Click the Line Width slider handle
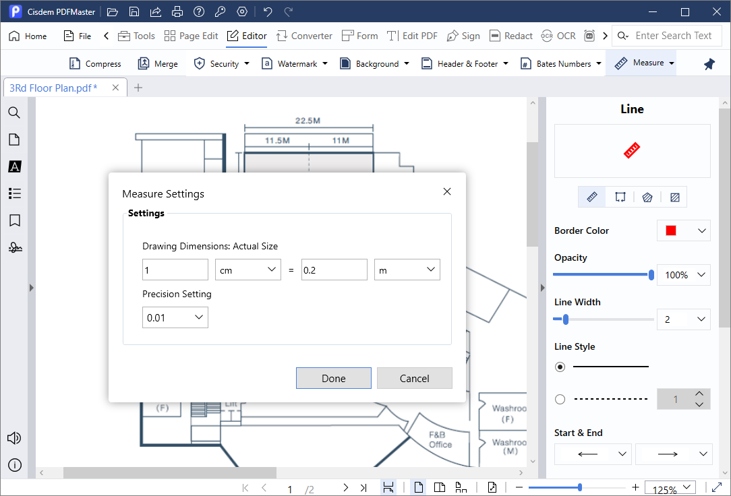 click(566, 319)
